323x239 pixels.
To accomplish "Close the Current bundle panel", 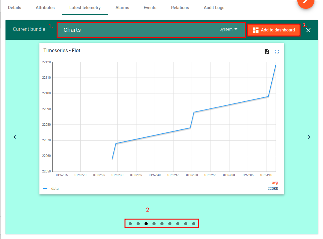I will (x=308, y=30).
